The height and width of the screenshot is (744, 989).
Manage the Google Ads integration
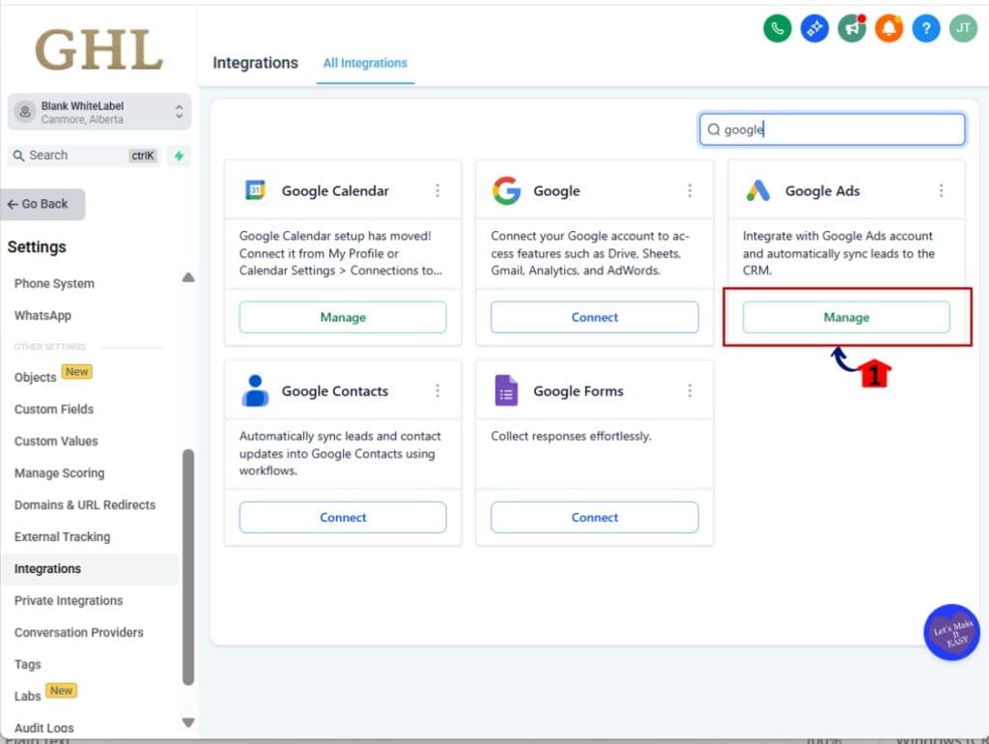pos(846,317)
